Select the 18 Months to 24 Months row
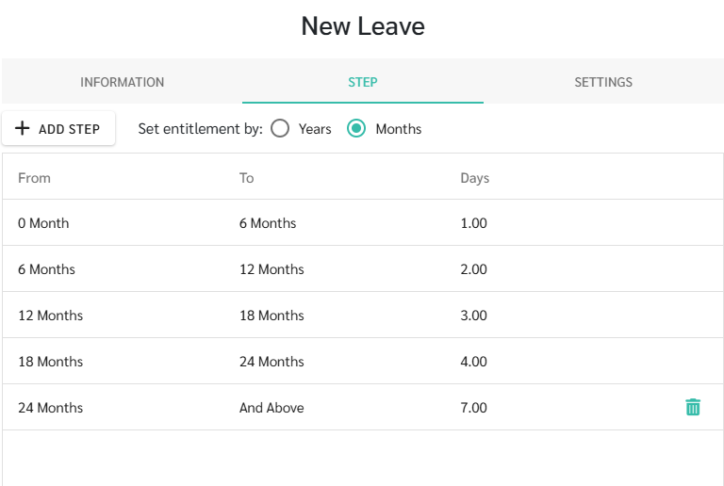 (362, 361)
